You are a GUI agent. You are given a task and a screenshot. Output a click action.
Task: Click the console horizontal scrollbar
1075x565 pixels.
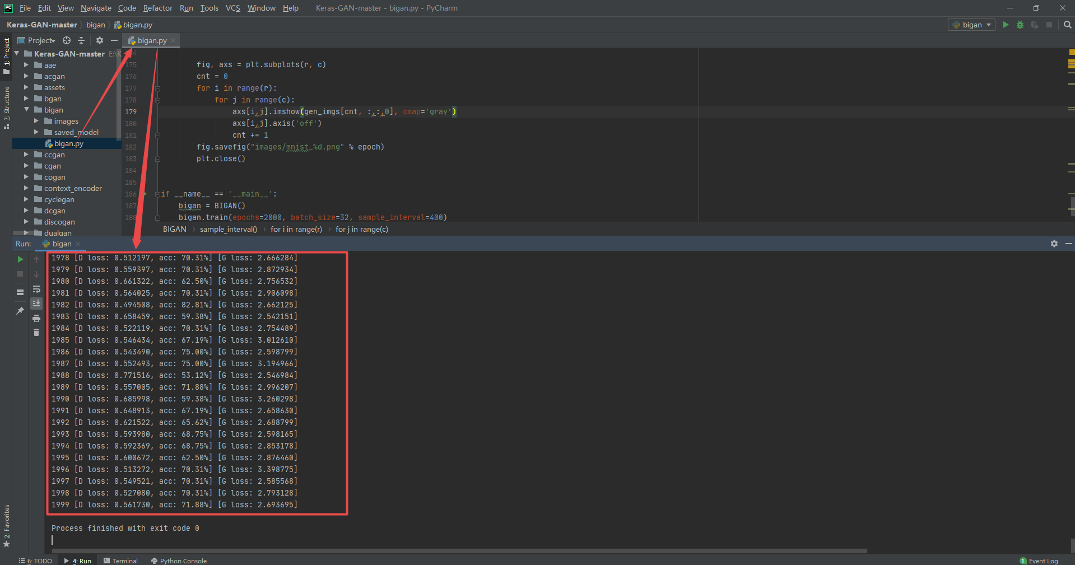[x=458, y=551]
